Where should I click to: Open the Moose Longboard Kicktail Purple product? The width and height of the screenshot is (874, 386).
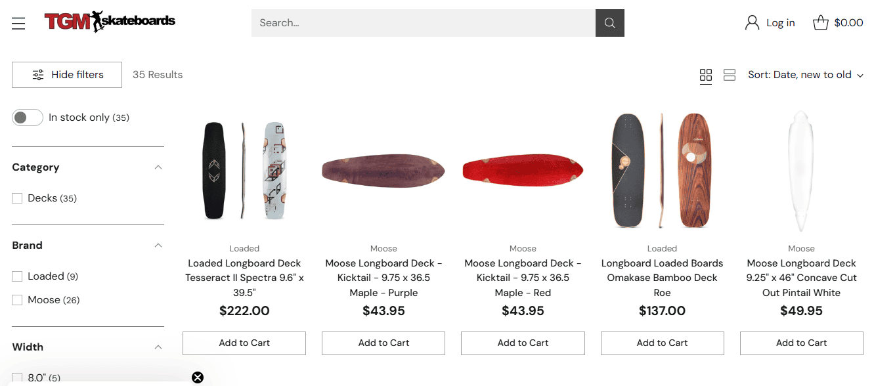(383, 277)
